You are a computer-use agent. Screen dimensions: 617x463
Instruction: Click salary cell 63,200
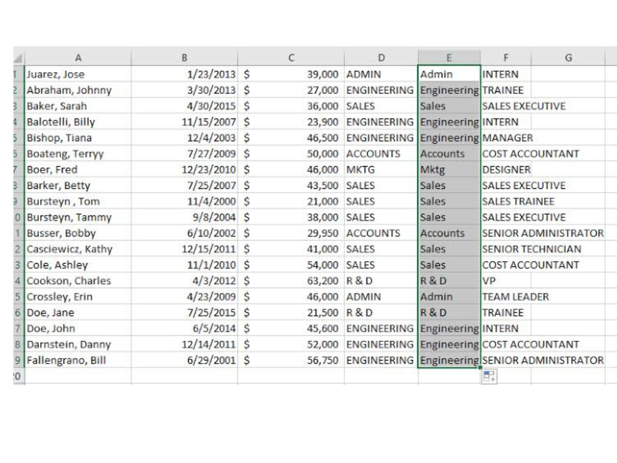[x=291, y=281]
